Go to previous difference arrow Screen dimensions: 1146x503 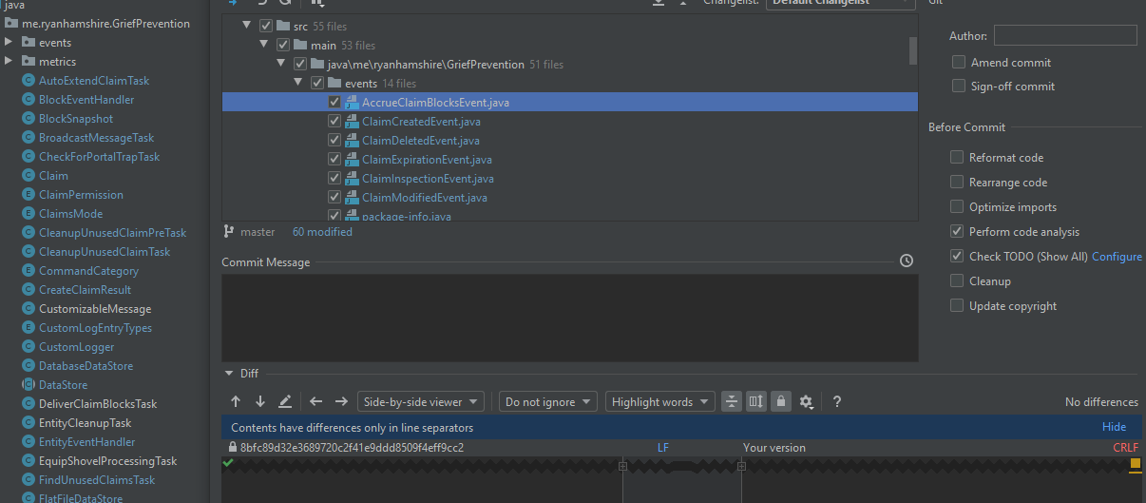point(236,402)
